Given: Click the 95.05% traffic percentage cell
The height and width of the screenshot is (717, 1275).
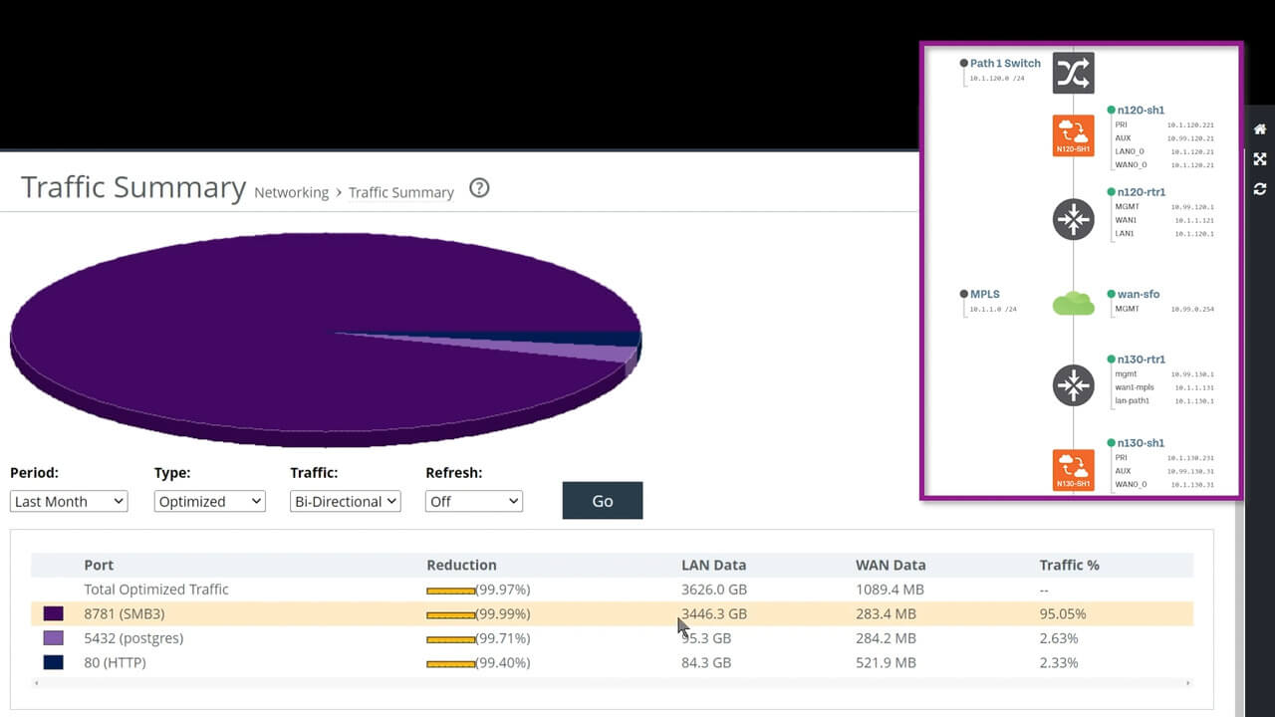Looking at the screenshot, I should pos(1063,613).
